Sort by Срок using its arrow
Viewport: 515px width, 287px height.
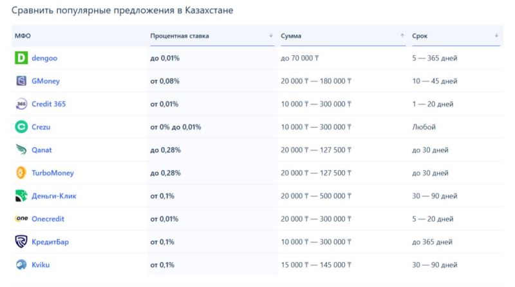point(496,36)
